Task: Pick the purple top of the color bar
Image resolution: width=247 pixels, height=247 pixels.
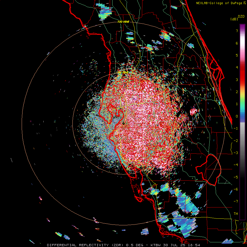Action: (x=242, y=27)
